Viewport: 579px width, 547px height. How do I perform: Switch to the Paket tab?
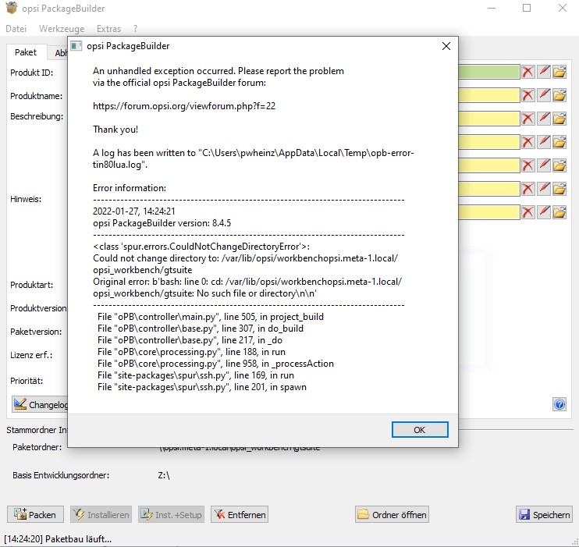pos(26,52)
